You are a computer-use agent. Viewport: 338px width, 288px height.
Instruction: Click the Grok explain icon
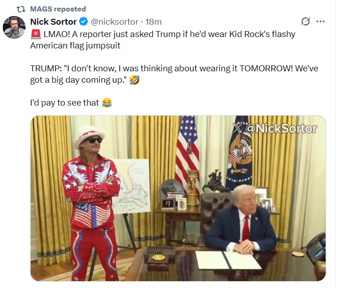tap(306, 21)
